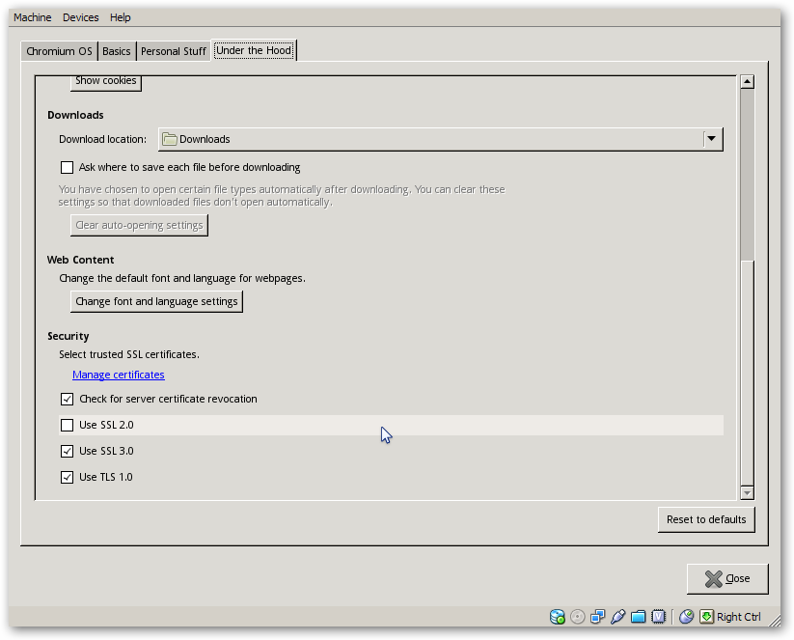Open the Manage certificates link
This screenshot has width=794, height=640.
coord(119,375)
